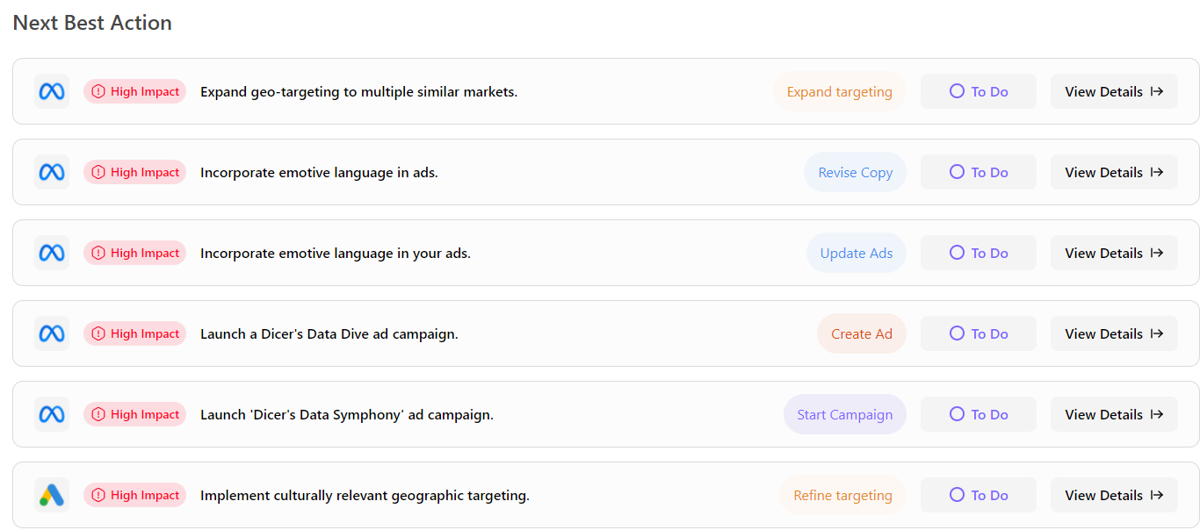Toggle To Do on culturally relevant targeting row
Viewport: 1200px width, 530px height.
click(x=978, y=495)
